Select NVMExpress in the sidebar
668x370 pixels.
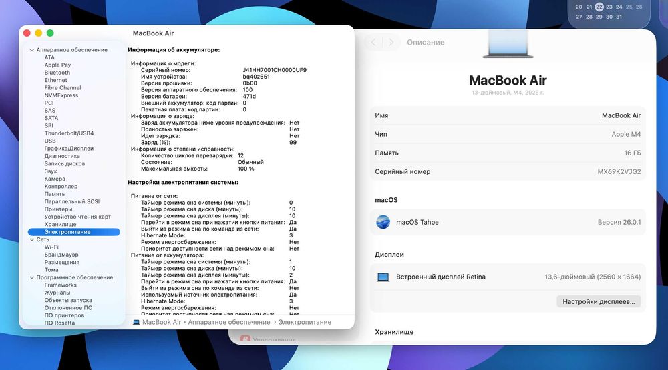pyautogui.click(x=61, y=95)
